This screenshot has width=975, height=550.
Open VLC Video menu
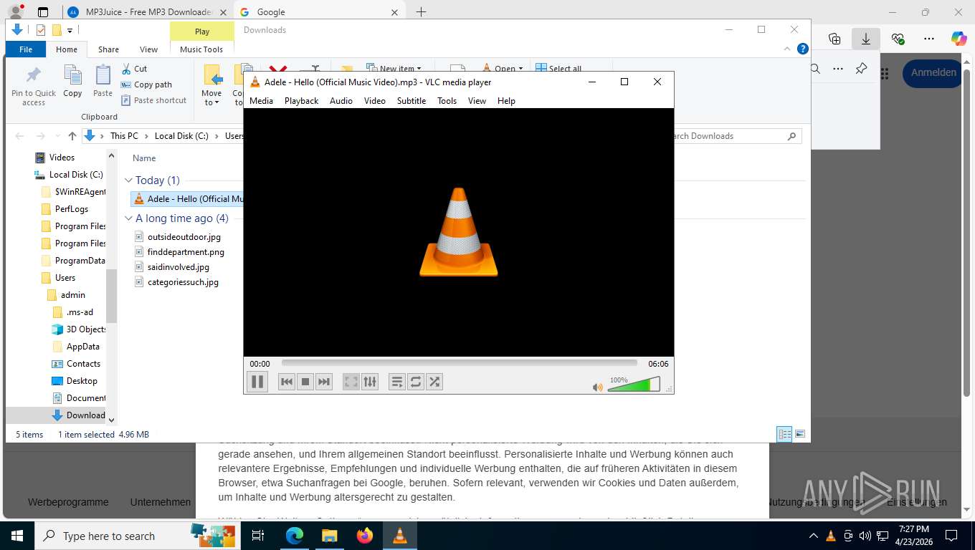pos(374,101)
